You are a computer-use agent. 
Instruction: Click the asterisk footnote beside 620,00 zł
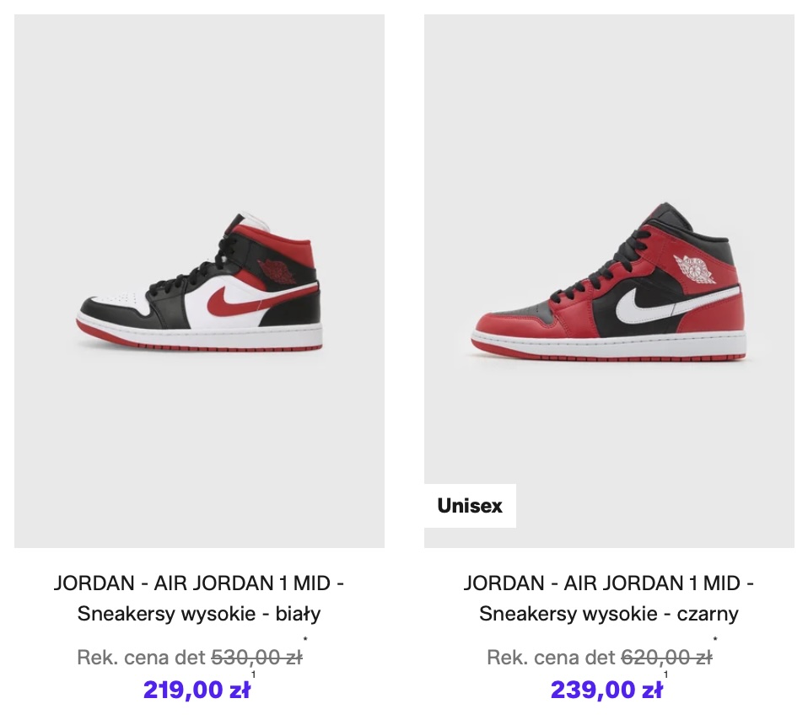(x=715, y=640)
